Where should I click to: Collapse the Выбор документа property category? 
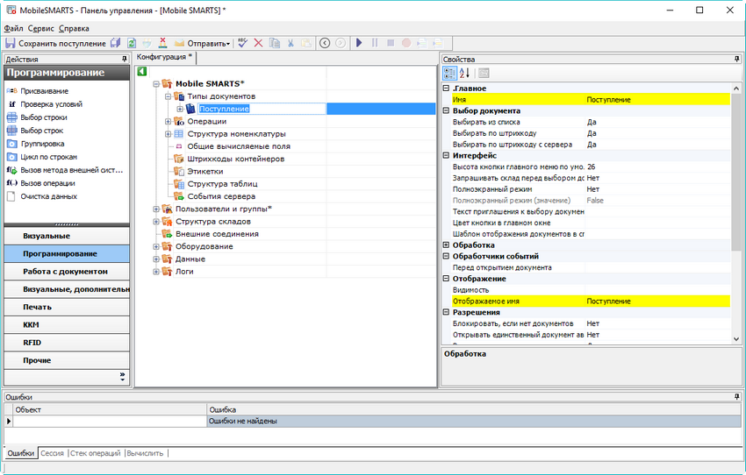point(446,110)
